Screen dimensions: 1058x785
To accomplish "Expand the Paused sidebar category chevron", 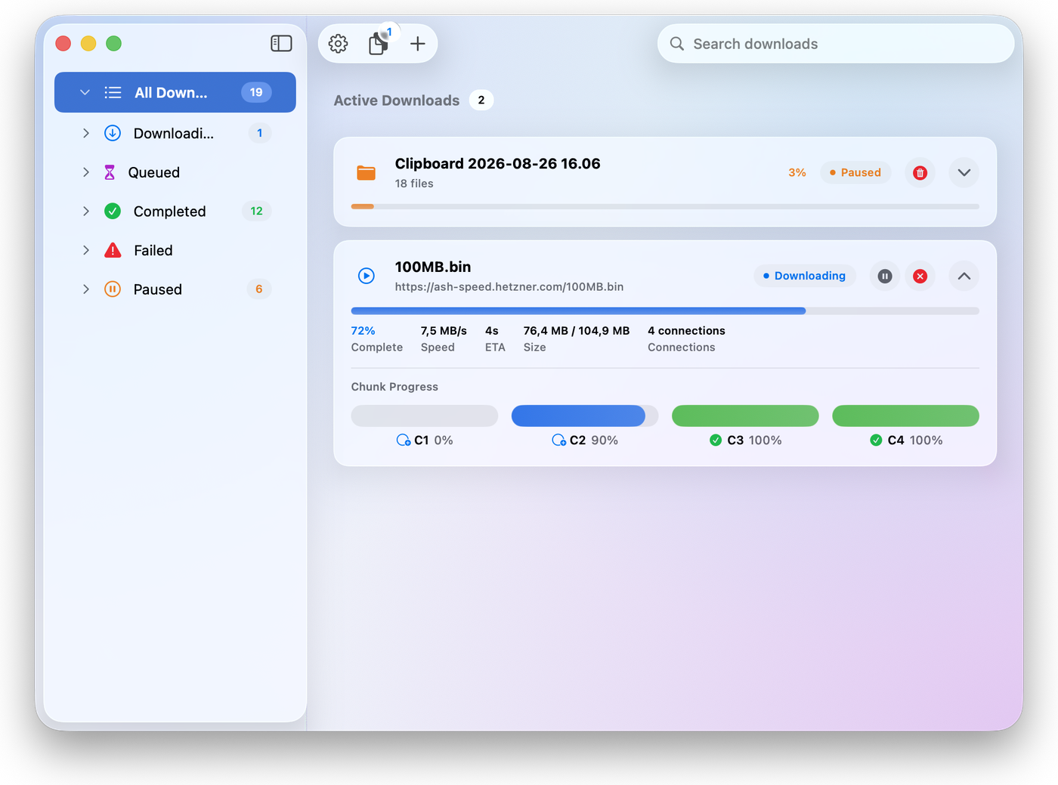I will point(86,289).
